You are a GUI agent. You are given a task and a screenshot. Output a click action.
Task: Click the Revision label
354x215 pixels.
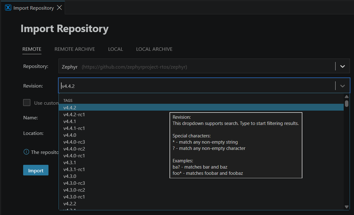click(x=33, y=86)
